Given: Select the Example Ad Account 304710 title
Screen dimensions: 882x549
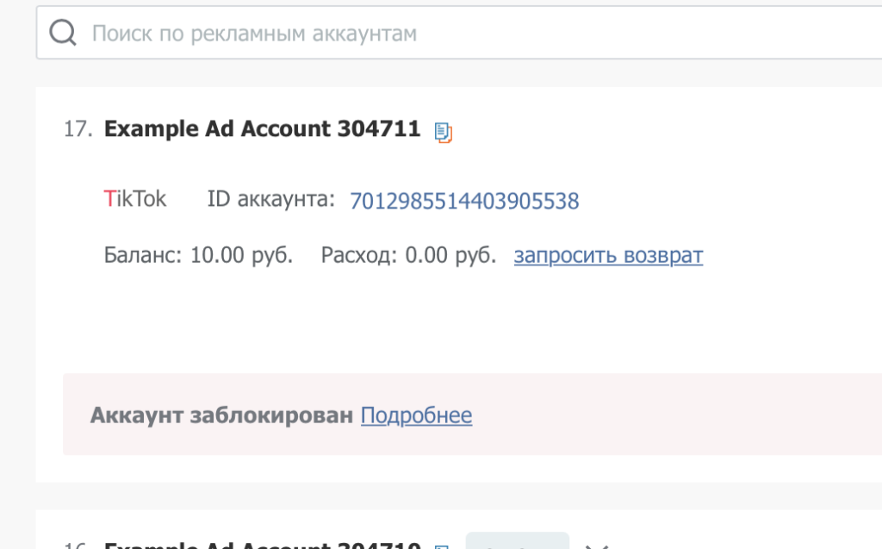Looking at the screenshot, I should tap(262, 544).
